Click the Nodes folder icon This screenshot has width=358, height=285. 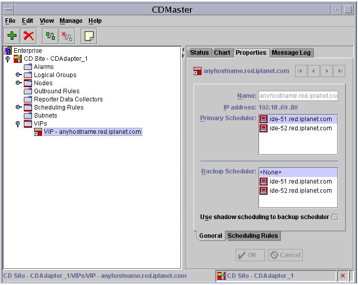[x=28, y=83]
